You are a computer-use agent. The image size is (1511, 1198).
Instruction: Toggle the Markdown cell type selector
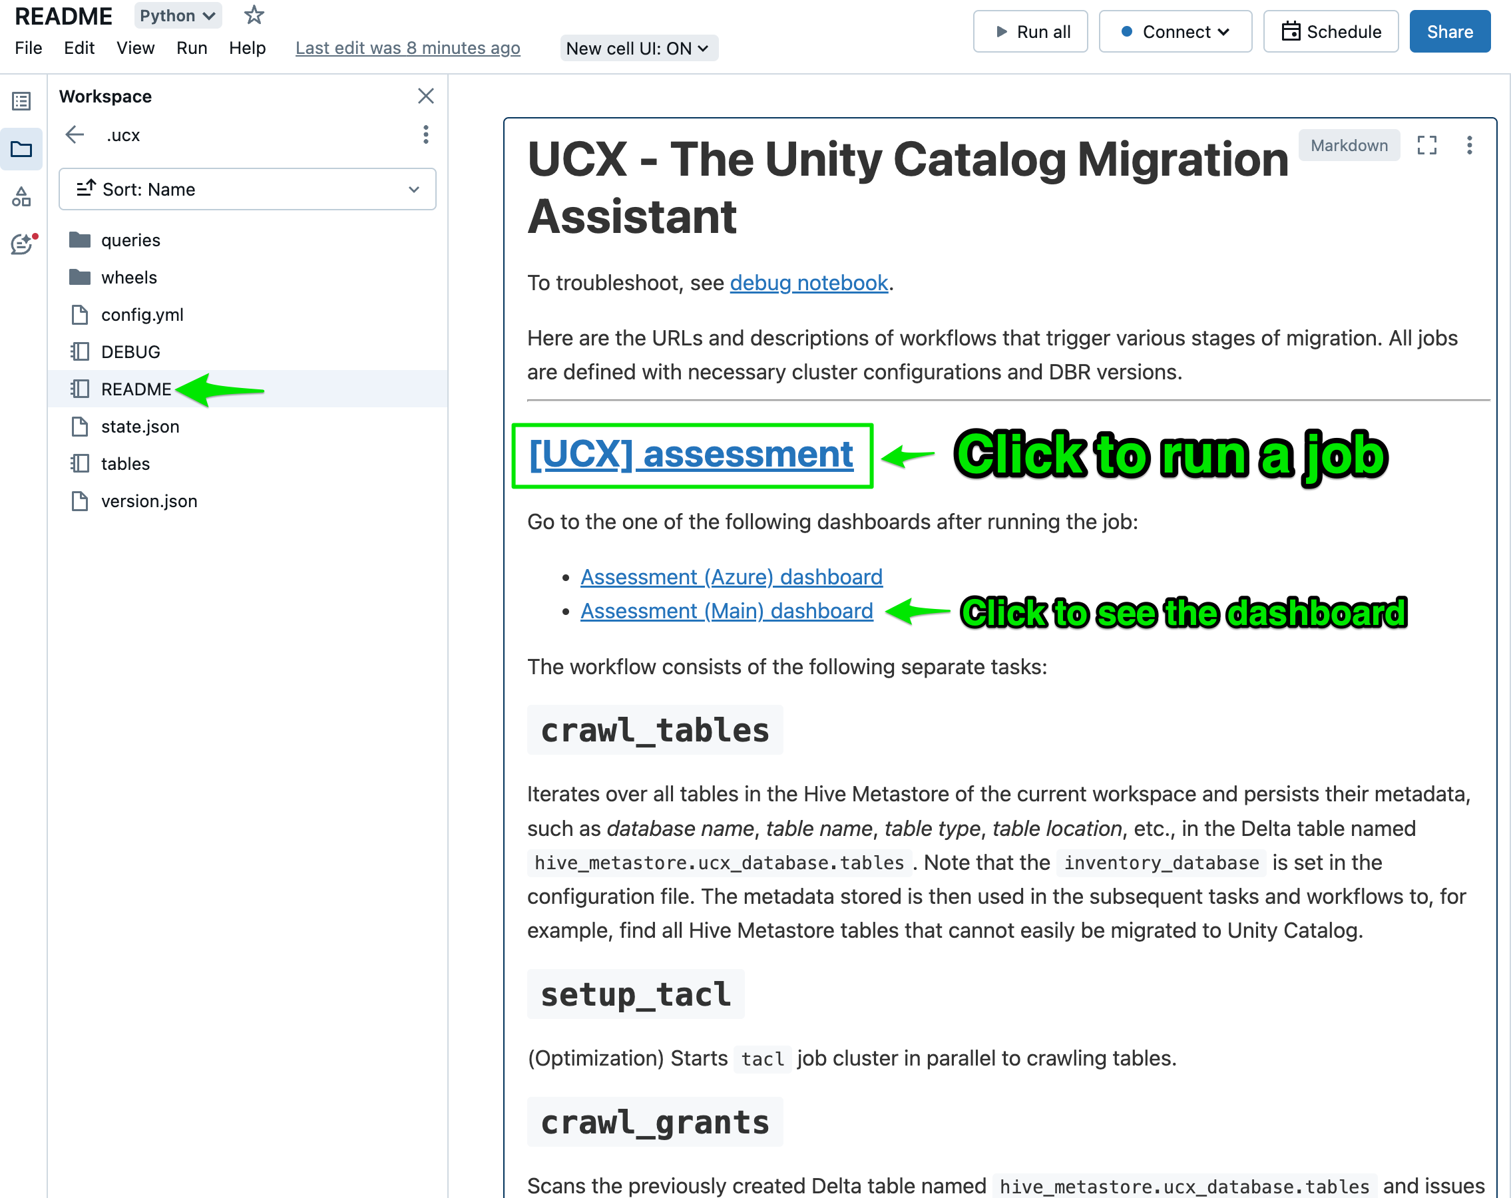click(1347, 144)
